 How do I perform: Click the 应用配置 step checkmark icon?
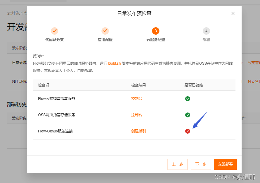[105, 31]
